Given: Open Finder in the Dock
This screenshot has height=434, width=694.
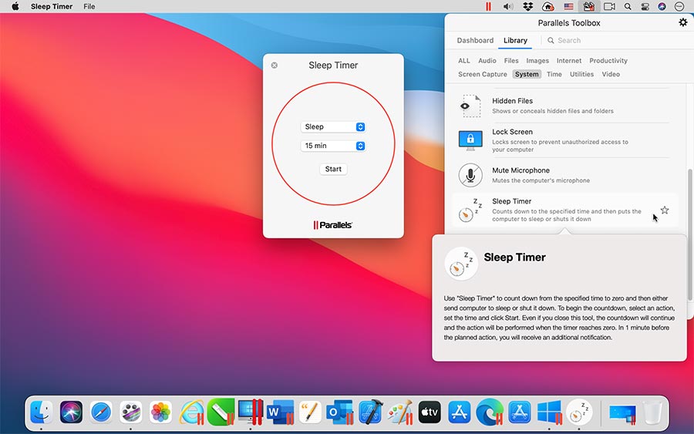Looking at the screenshot, I should point(42,412).
